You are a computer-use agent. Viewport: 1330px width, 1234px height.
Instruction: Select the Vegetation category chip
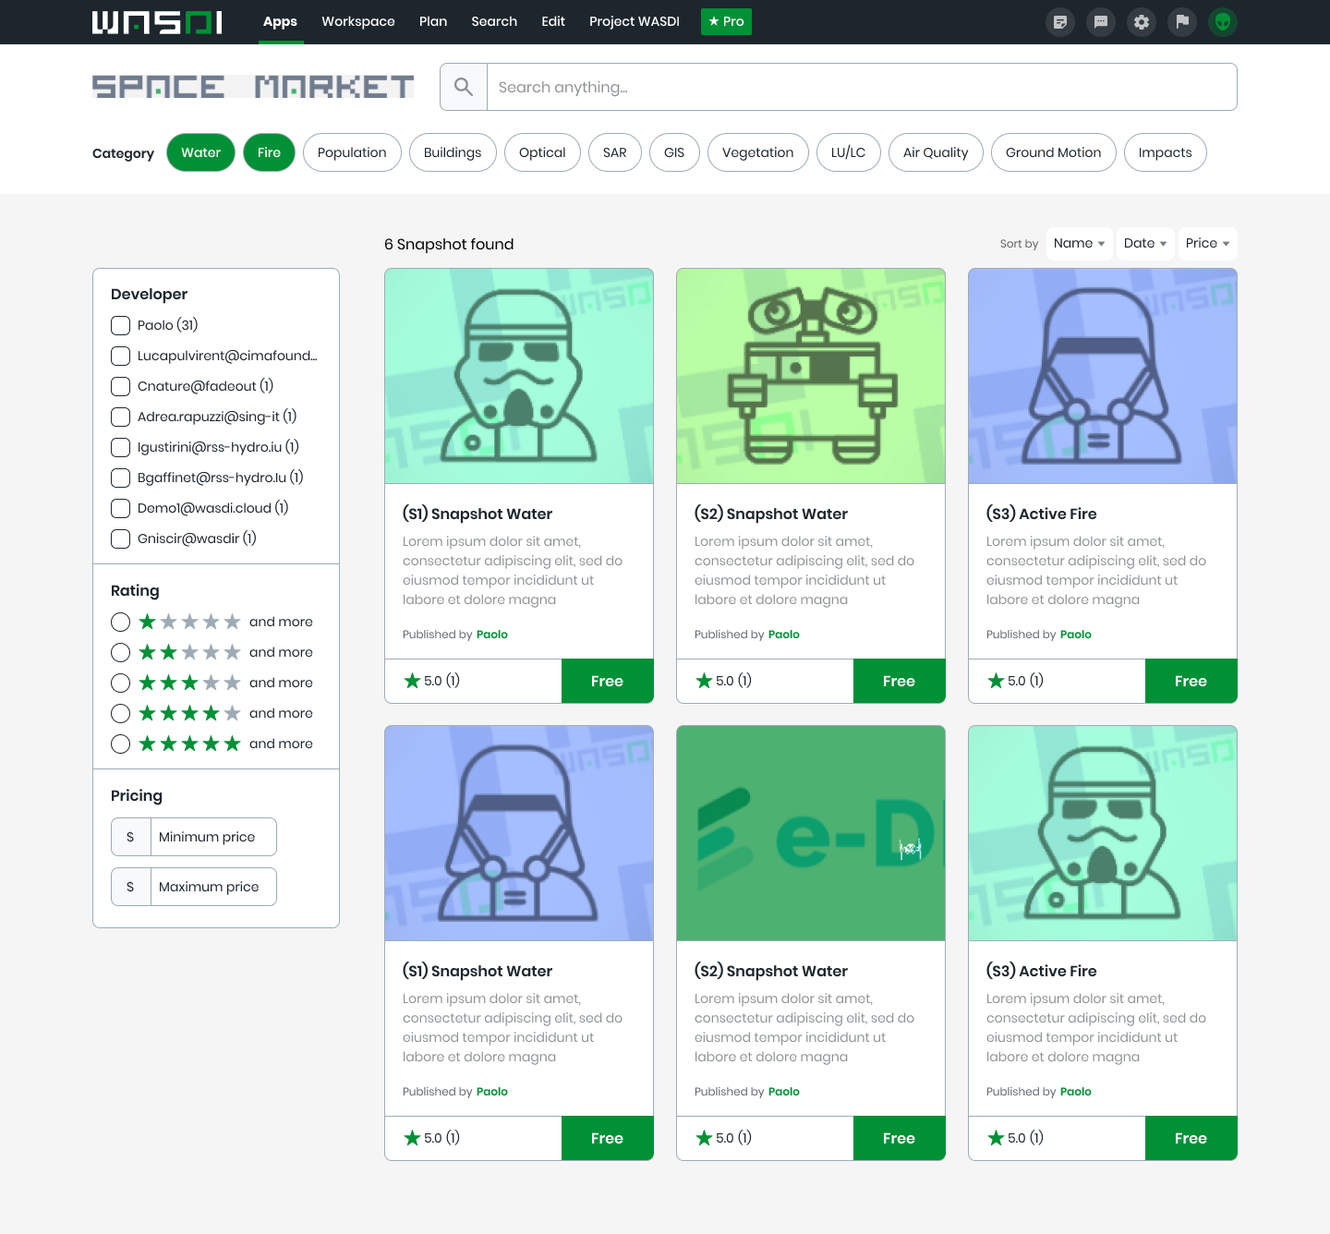757,152
